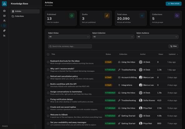185x129 pixels.
Task: Open the knowledge base book icon
Action: pyautogui.click(x=4, y=26)
